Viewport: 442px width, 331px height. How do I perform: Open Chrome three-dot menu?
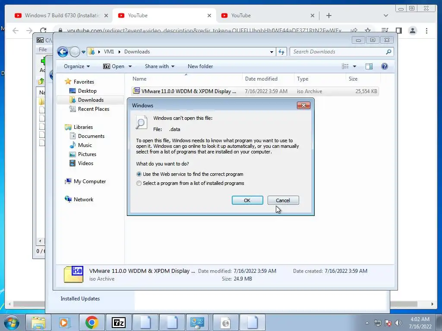426,31
